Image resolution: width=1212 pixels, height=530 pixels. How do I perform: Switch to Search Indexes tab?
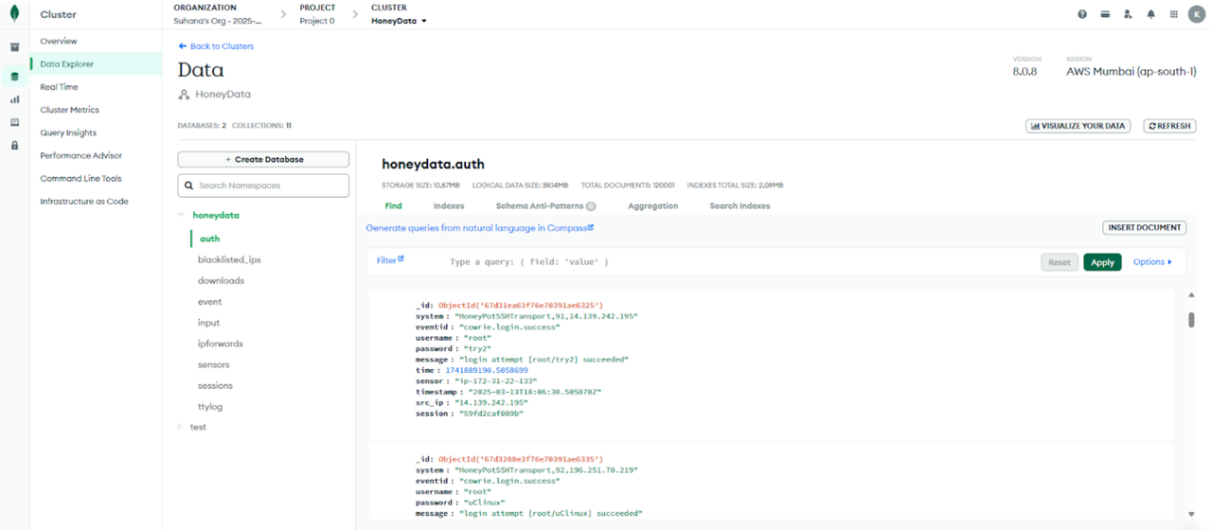[740, 205]
